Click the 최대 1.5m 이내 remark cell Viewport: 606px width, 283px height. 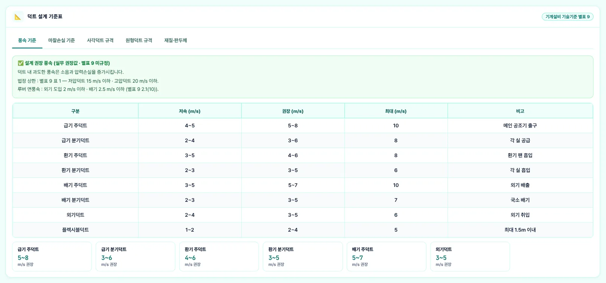coord(520,230)
